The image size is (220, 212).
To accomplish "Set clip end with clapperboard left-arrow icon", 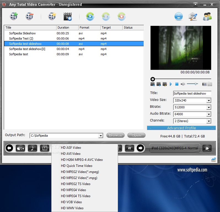I will (x=159, y=84).
